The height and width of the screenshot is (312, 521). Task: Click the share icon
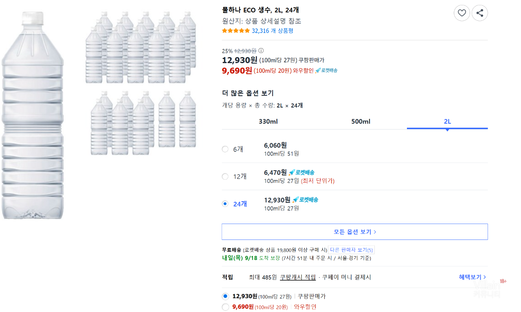pos(479,13)
